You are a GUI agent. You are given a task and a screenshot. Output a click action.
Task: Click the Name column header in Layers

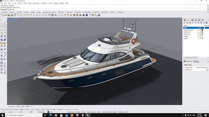[x=186, y=25]
